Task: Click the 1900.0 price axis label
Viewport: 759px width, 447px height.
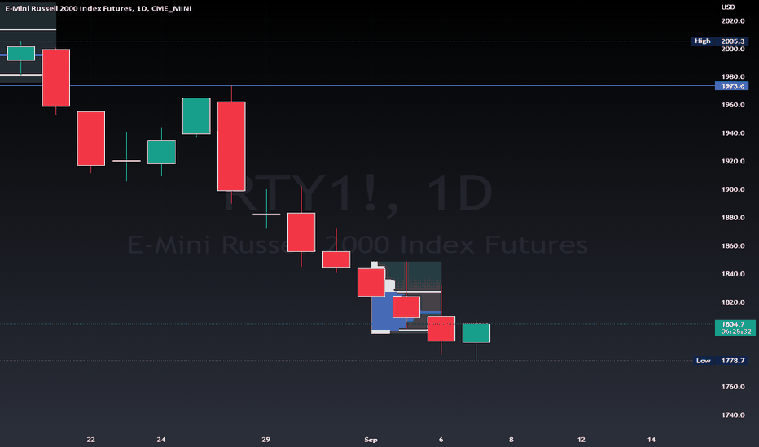Action: point(733,189)
